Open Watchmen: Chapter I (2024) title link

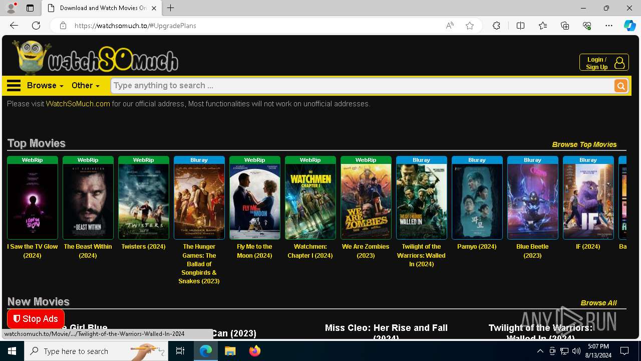coord(310,251)
